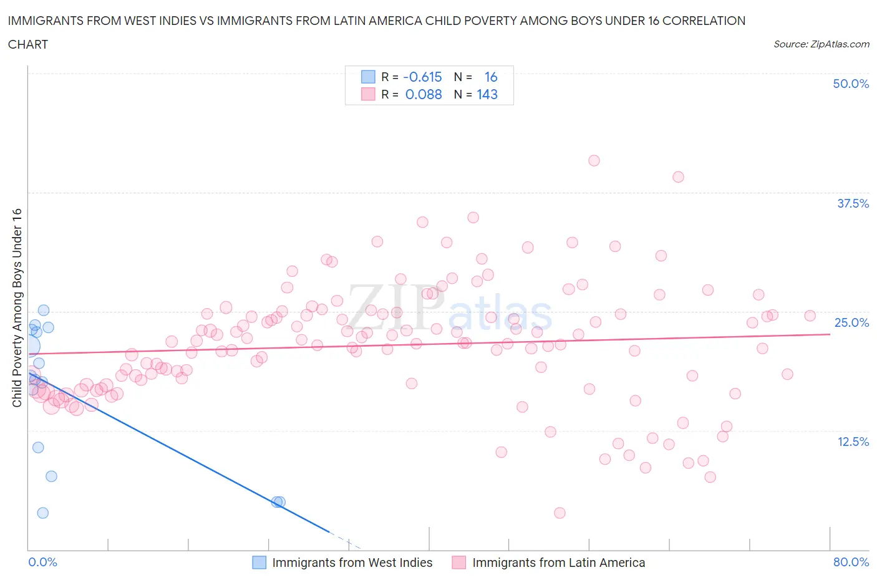Click the 50.0% y-axis label
This screenshot has height=580, width=877.
[850, 84]
